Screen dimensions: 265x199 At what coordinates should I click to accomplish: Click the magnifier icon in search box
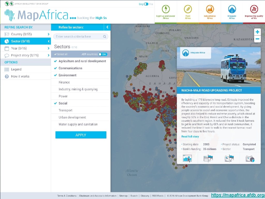click(105, 37)
